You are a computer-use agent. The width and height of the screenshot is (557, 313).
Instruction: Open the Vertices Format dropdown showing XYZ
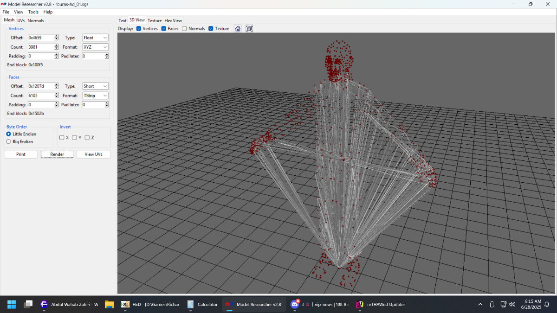click(x=95, y=47)
